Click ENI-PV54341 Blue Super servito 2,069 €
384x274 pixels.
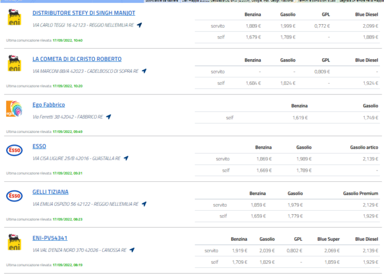pos(332,250)
